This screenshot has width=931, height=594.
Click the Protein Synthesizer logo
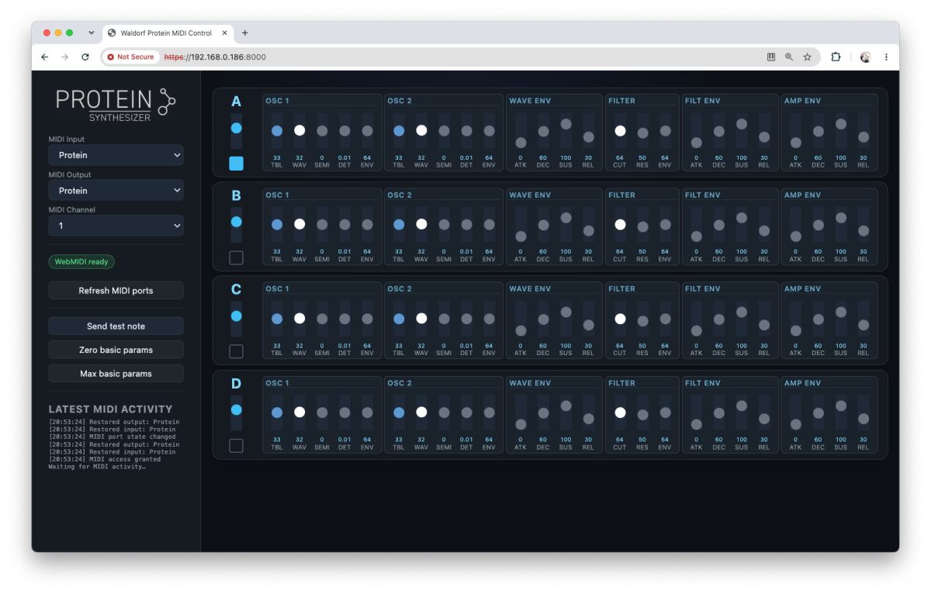tap(116, 104)
